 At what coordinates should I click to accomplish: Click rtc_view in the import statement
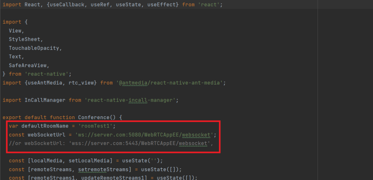pyautogui.click(x=81, y=83)
